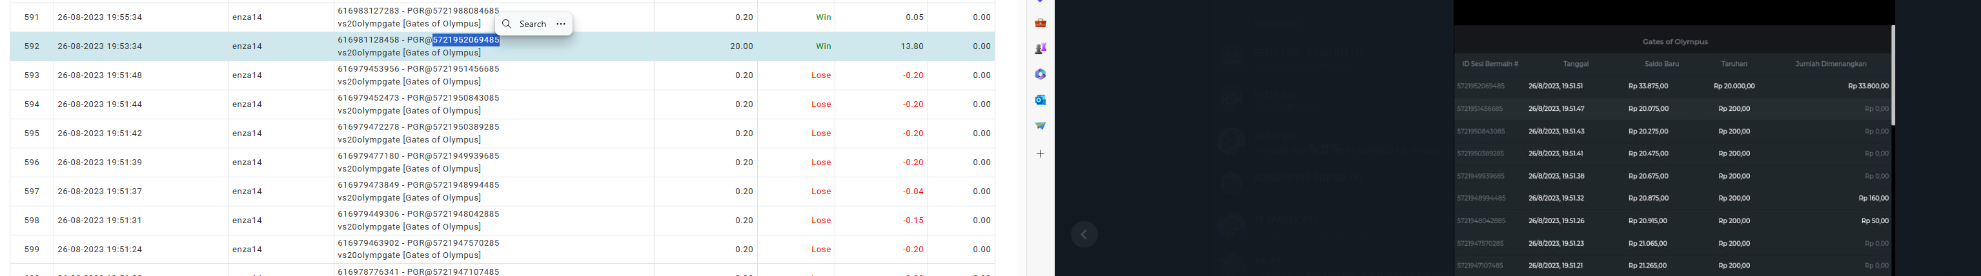Screen dimensions: 1981x276
Task: Choose Search in the selection popup
Action: click(532, 24)
